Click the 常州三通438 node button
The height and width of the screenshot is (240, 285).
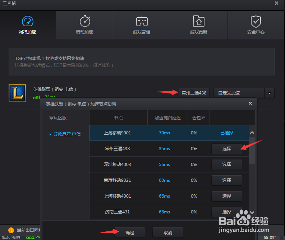click(x=194, y=93)
